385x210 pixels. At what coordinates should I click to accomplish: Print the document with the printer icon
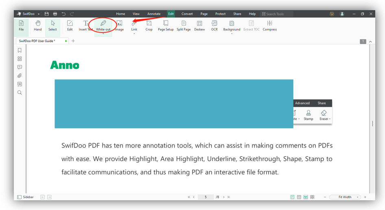pyautogui.click(x=55, y=14)
